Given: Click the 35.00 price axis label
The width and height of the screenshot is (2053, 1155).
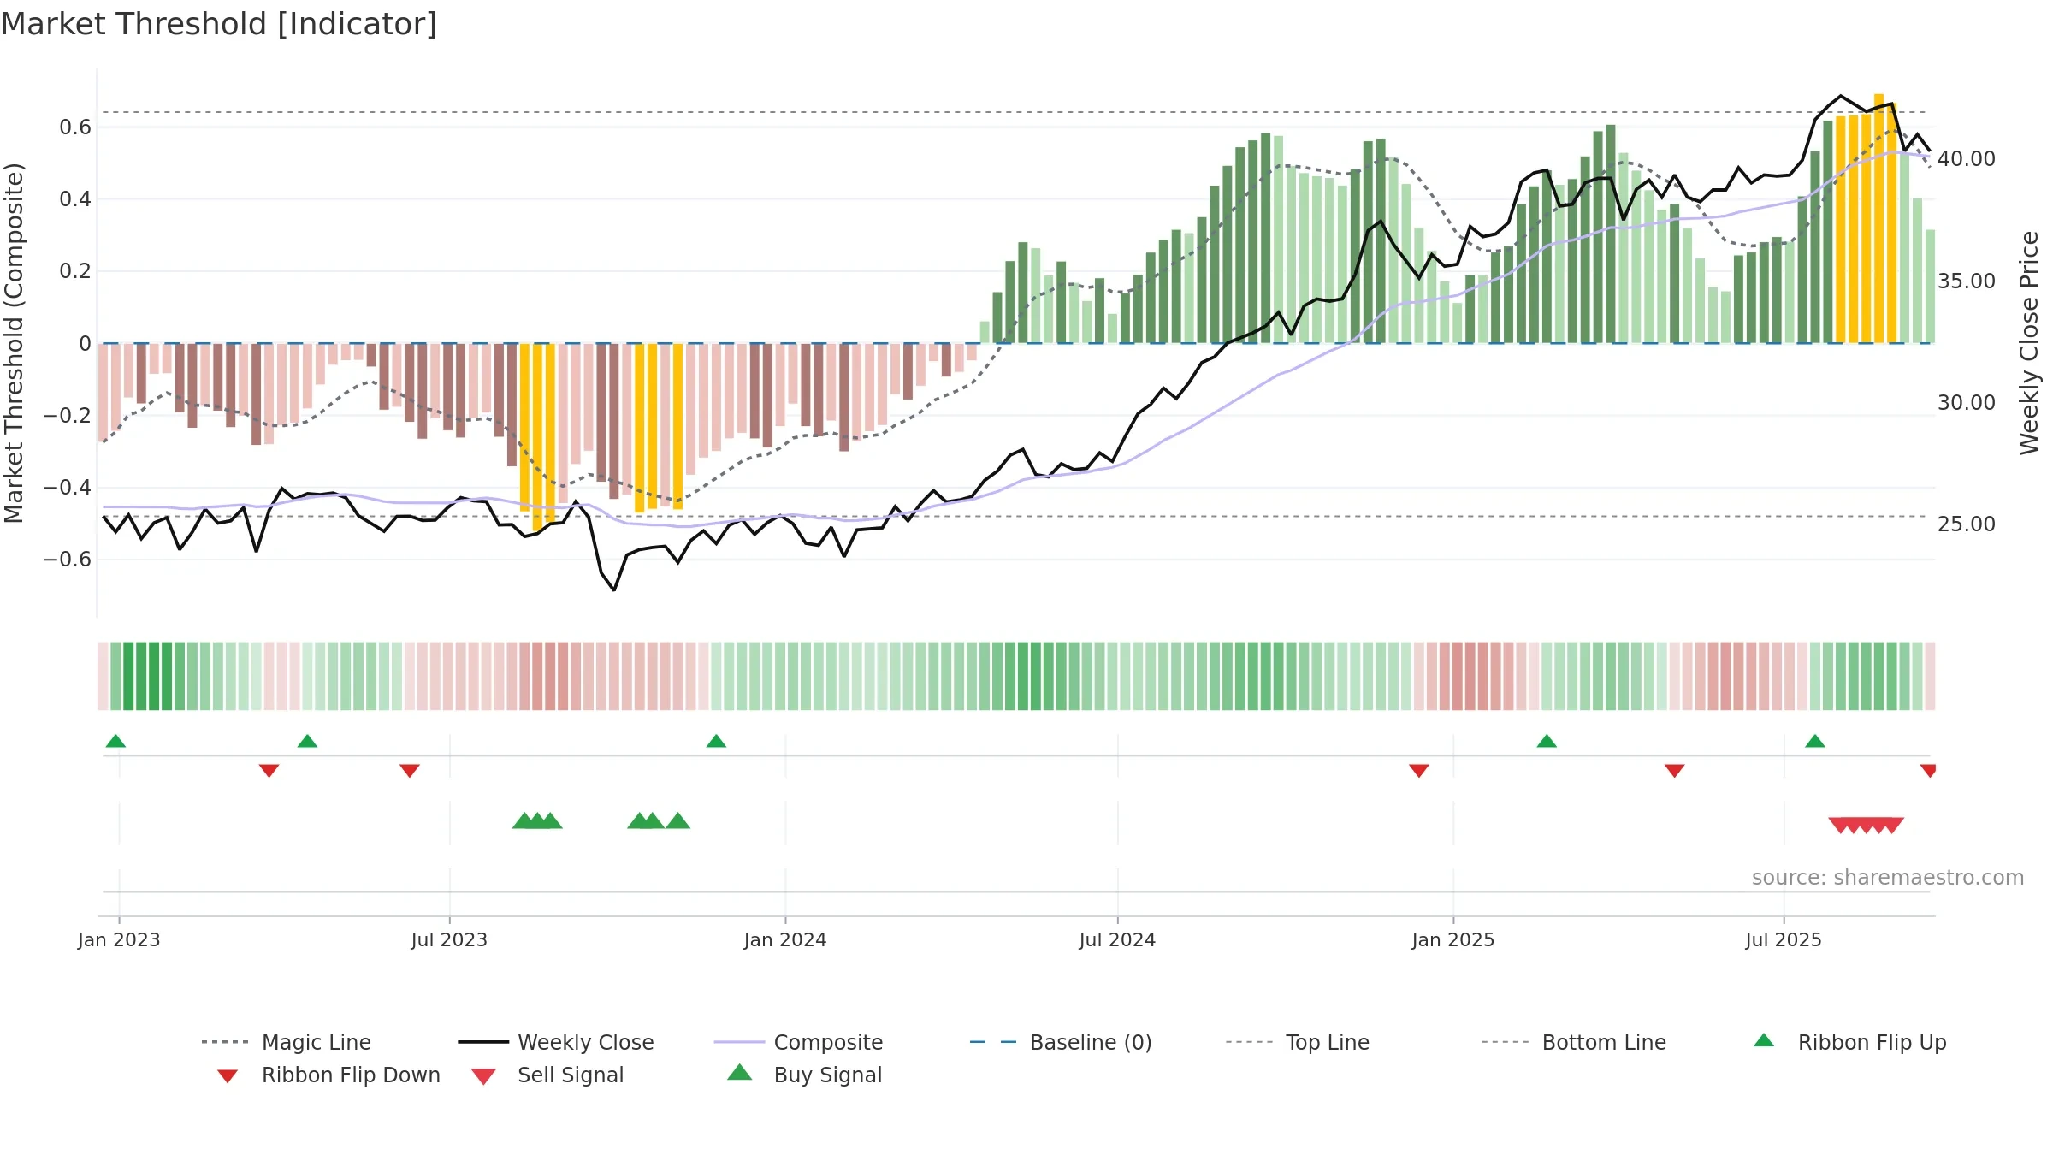Looking at the screenshot, I should tap(1967, 281).
